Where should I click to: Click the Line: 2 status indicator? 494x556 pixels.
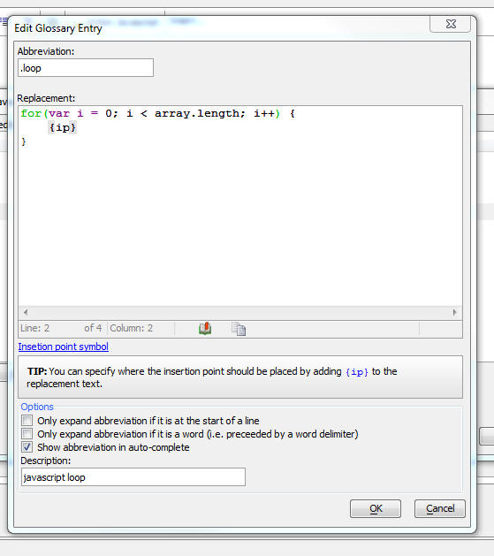point(34,328)
